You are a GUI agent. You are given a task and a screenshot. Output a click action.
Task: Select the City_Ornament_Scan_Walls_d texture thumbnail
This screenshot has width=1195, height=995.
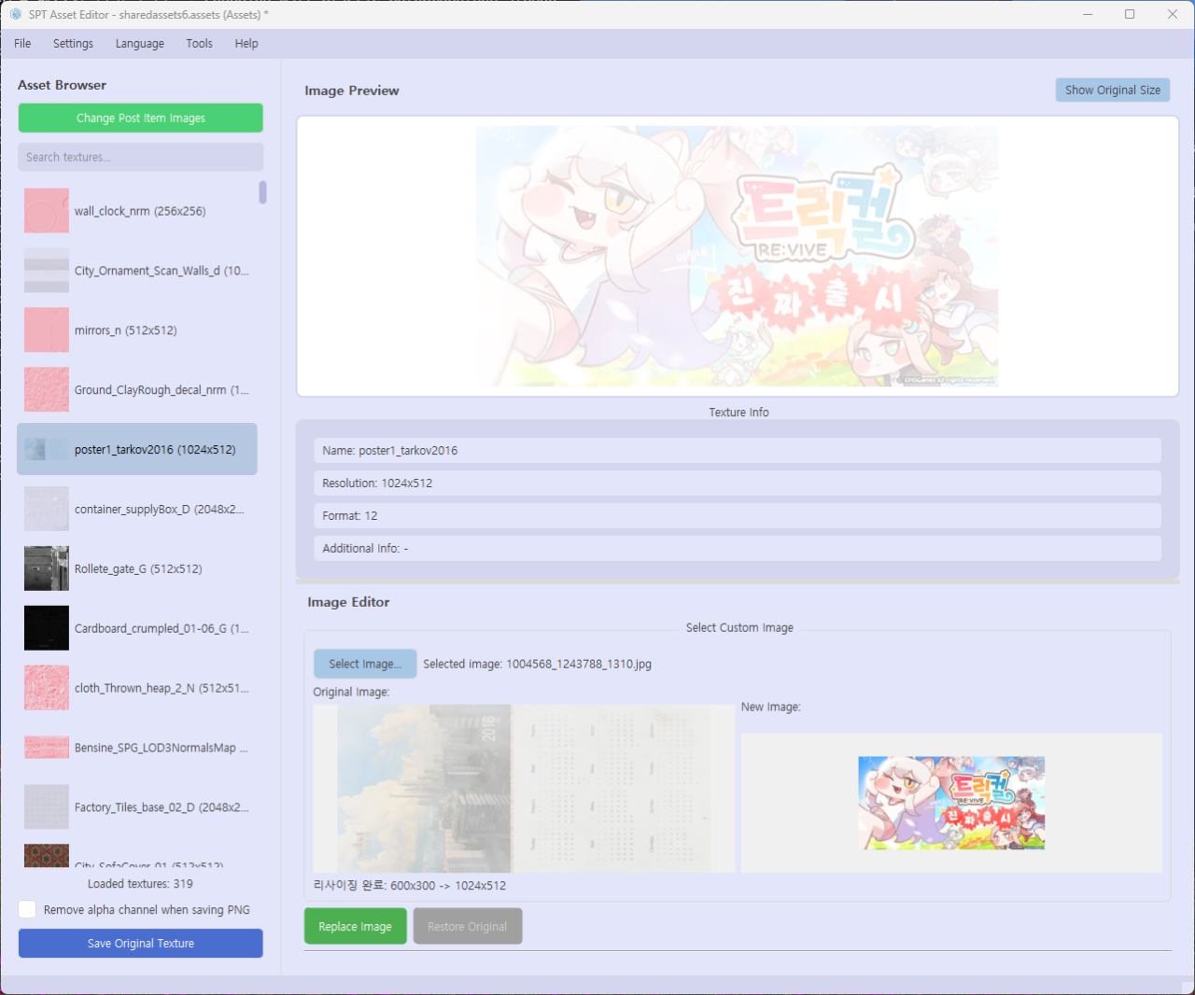pos(47,271)
